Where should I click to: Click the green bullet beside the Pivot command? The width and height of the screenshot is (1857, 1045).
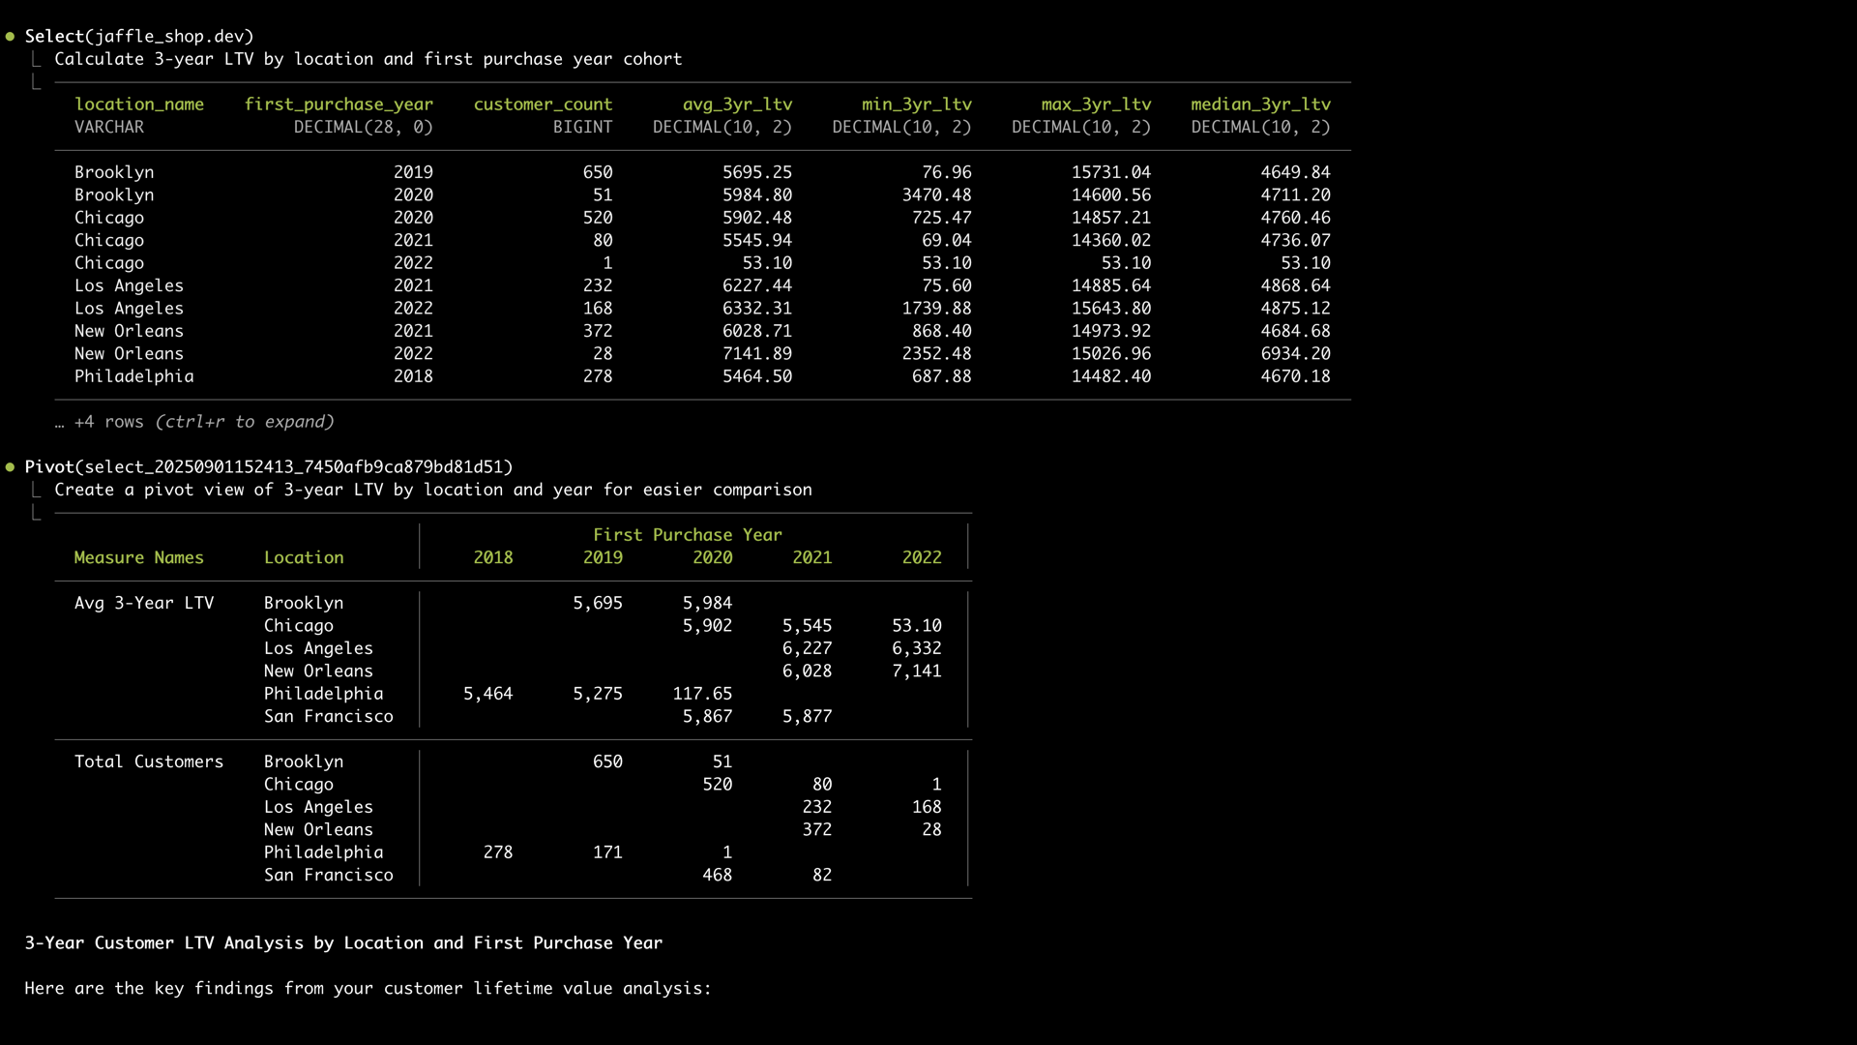click(10, 467)
